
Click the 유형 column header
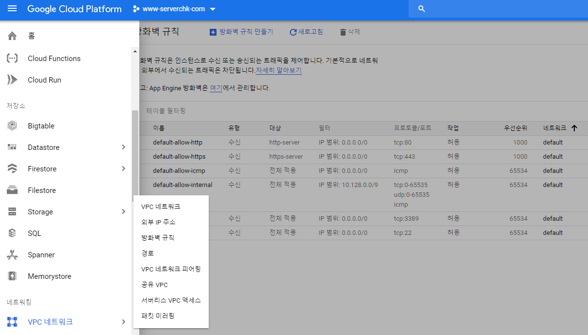[234, 128]
